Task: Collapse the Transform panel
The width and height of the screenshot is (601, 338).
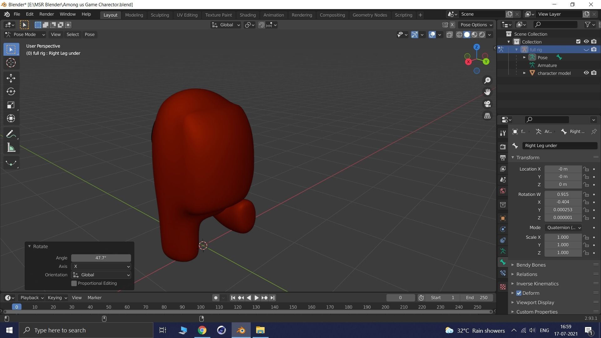Action: 528,157
